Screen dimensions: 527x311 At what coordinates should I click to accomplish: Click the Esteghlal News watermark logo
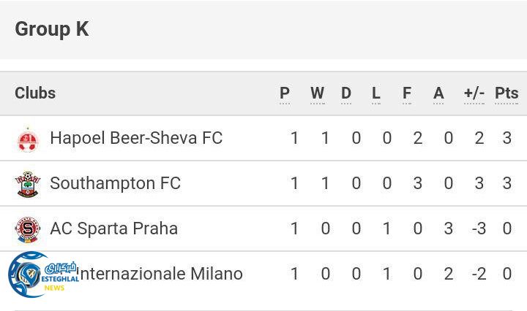click(38, 275)
